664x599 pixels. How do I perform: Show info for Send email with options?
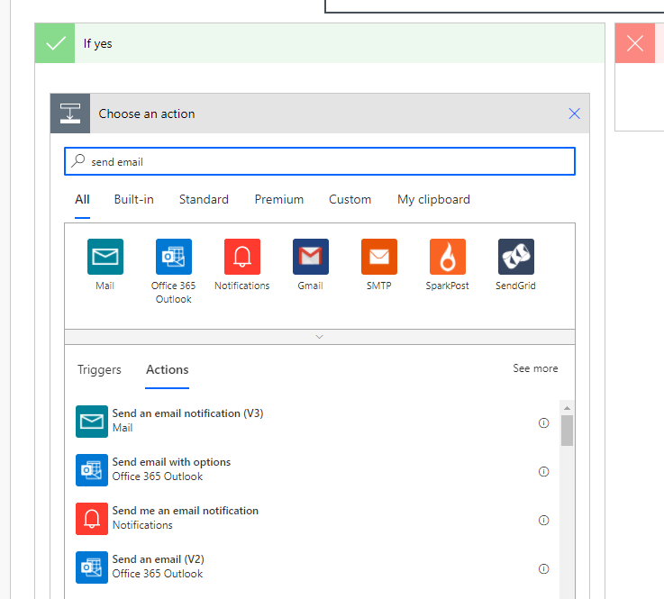[x=544, y=472]
